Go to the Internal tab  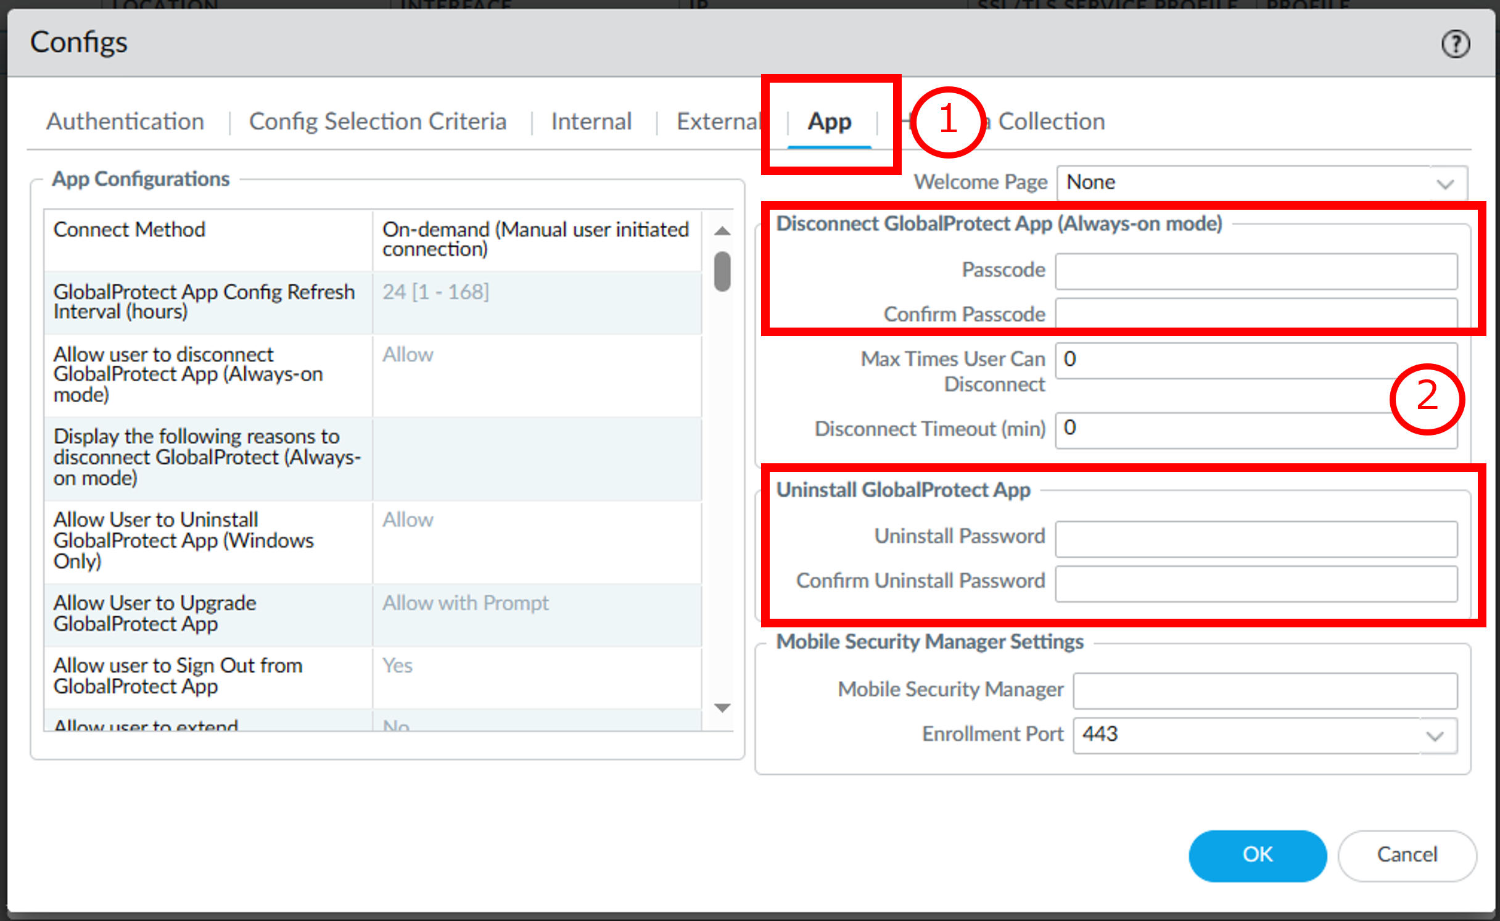pyautogui.click(x=591, y=122)
